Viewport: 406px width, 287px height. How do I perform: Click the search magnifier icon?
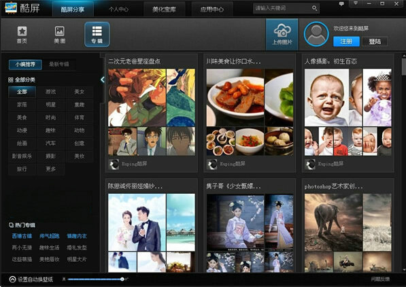tap(314, 8)
